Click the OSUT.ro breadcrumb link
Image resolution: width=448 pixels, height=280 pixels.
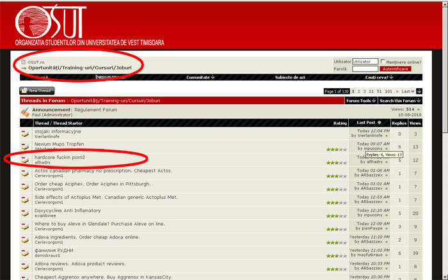[36, 62]
